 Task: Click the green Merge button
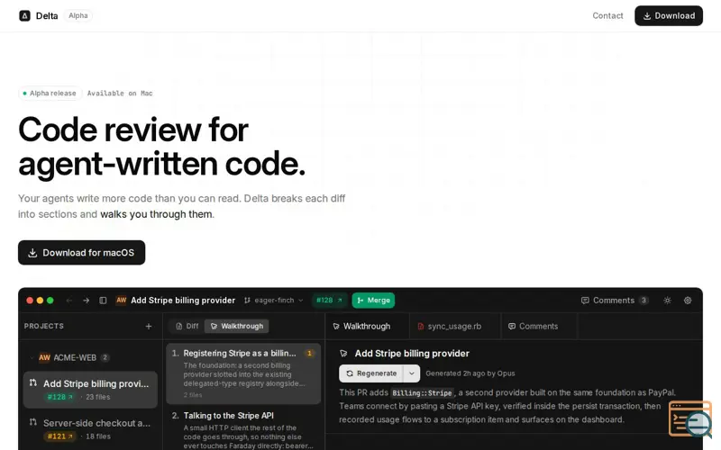click(x=373, y=301)
